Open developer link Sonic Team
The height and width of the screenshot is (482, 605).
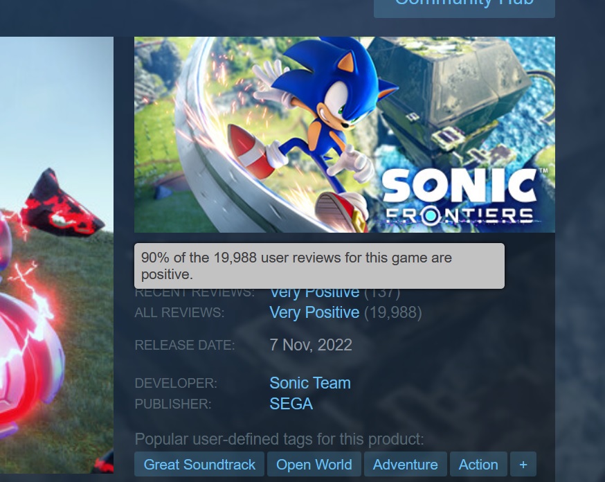(x=310, y=383)
